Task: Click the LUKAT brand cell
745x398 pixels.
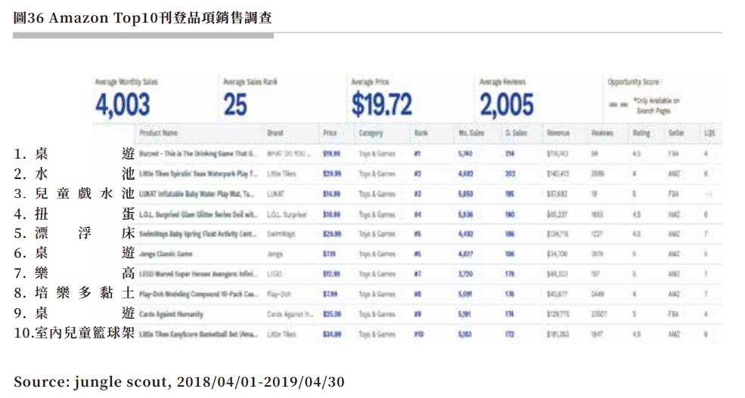Action: pos(275,194)
